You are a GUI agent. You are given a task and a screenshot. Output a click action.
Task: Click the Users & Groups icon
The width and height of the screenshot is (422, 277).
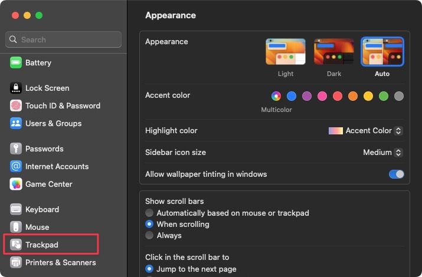16,123
